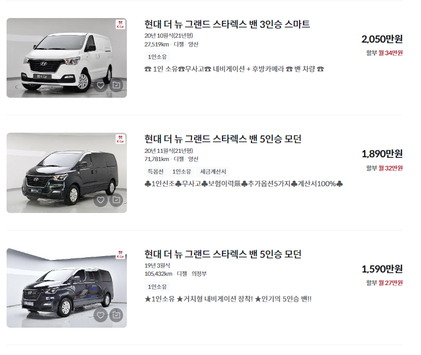Click K Car badge on 71,781km van photo
Viewport: 421px width, 355px height.
[120, 139]
